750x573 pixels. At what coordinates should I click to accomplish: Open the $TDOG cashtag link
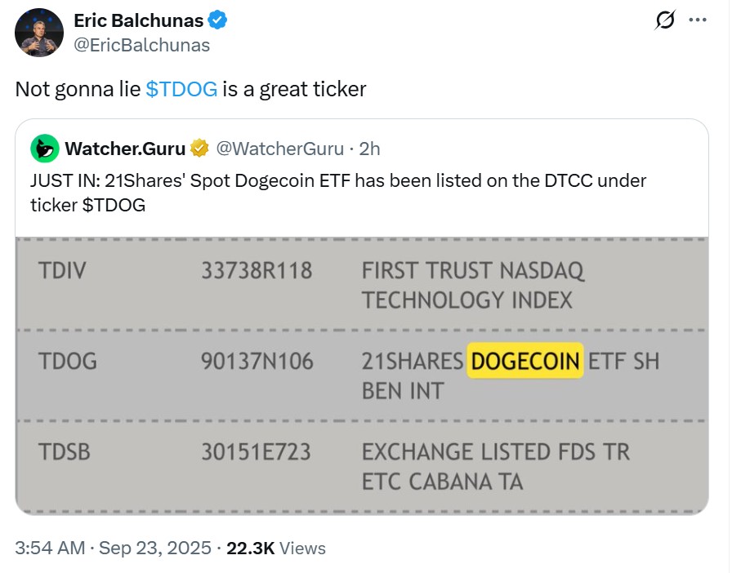181,89
